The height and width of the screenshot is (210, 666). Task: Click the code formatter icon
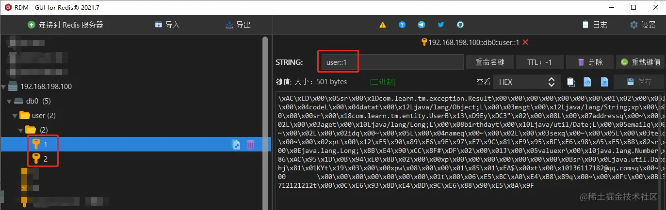tap(587, 82)
